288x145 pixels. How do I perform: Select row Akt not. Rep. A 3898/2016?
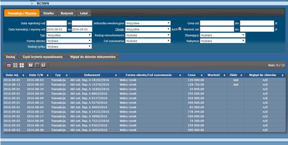[144, 116]
